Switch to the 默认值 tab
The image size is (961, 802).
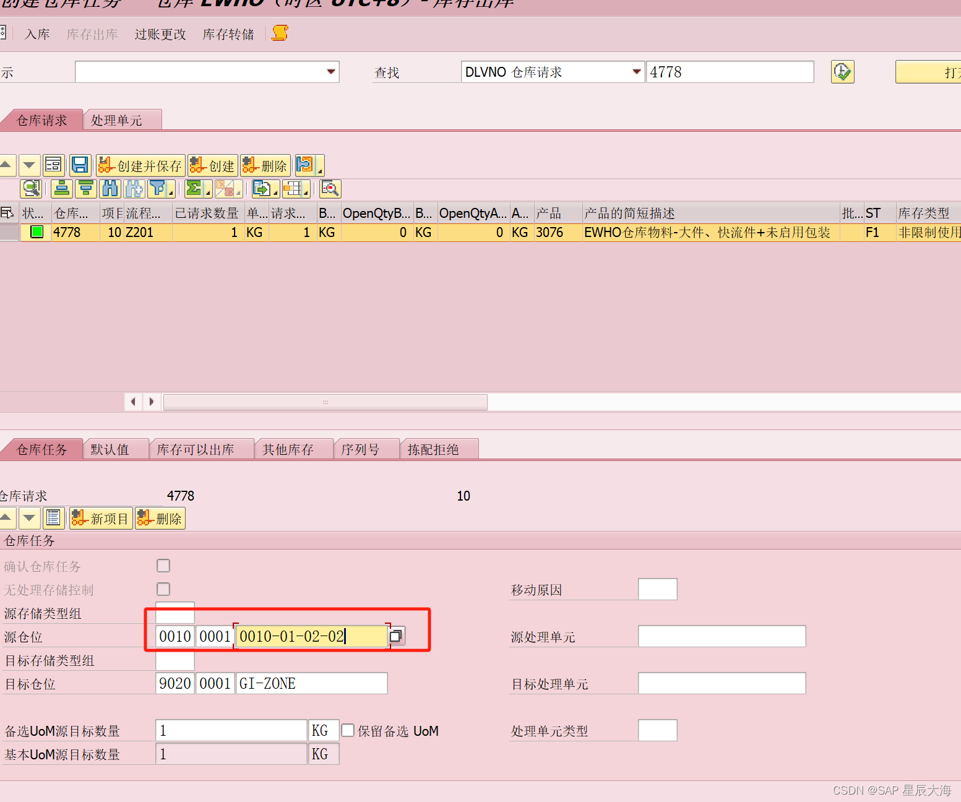click(x=116, y=449)
